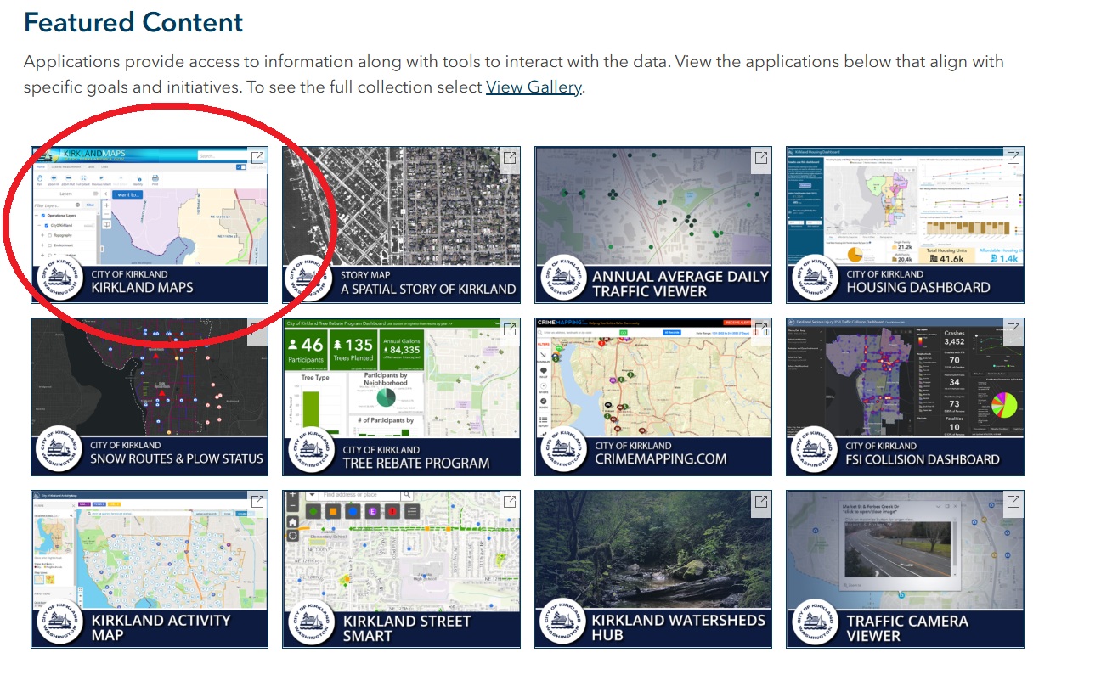Select the Crimemapping.com title caption

660,458
